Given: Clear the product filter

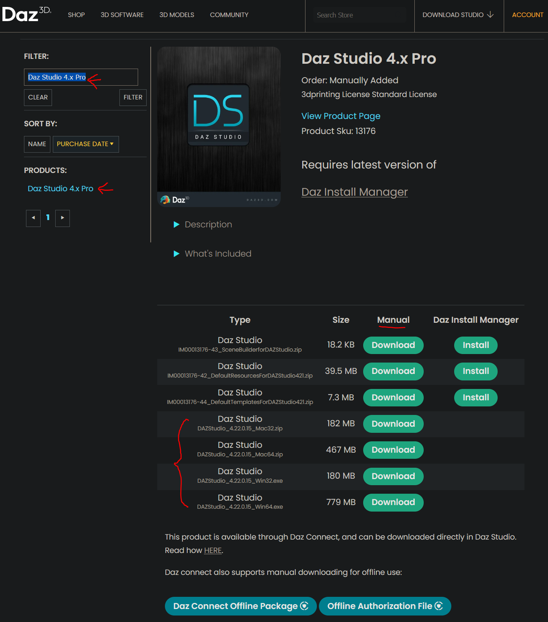Looking at the screenshot, I should coord(38,97).
